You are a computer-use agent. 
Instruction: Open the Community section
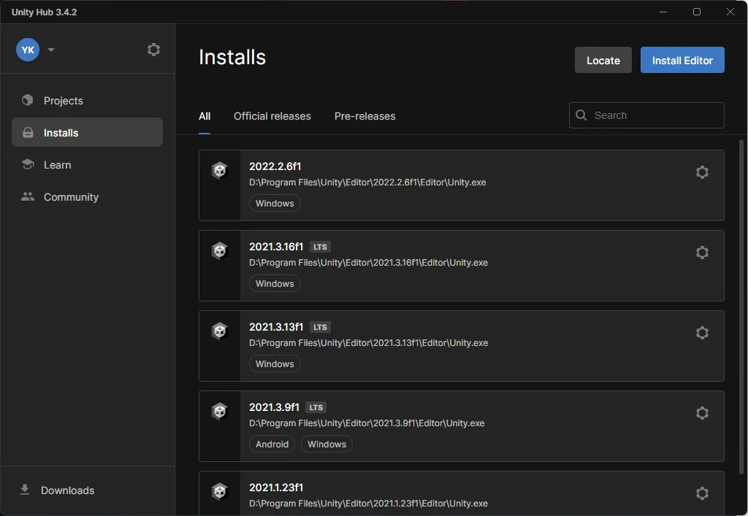click(x=88, y=197)
